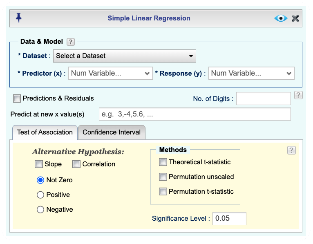Select the Positive radio option

[x=40, y=195]
